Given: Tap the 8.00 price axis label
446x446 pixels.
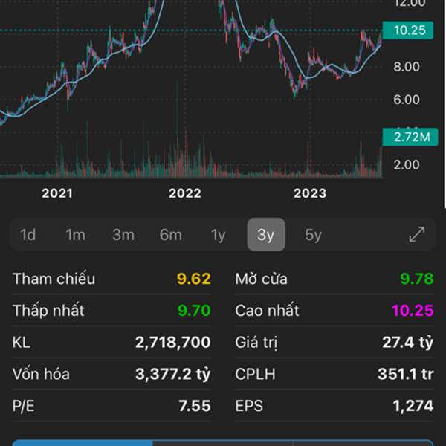Looking at the screenshot, I should pyautogui.click(x=407, y=67).
